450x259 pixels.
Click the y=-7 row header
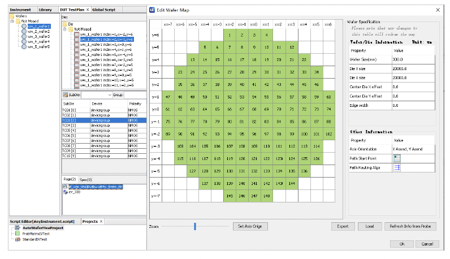point(155,196)
